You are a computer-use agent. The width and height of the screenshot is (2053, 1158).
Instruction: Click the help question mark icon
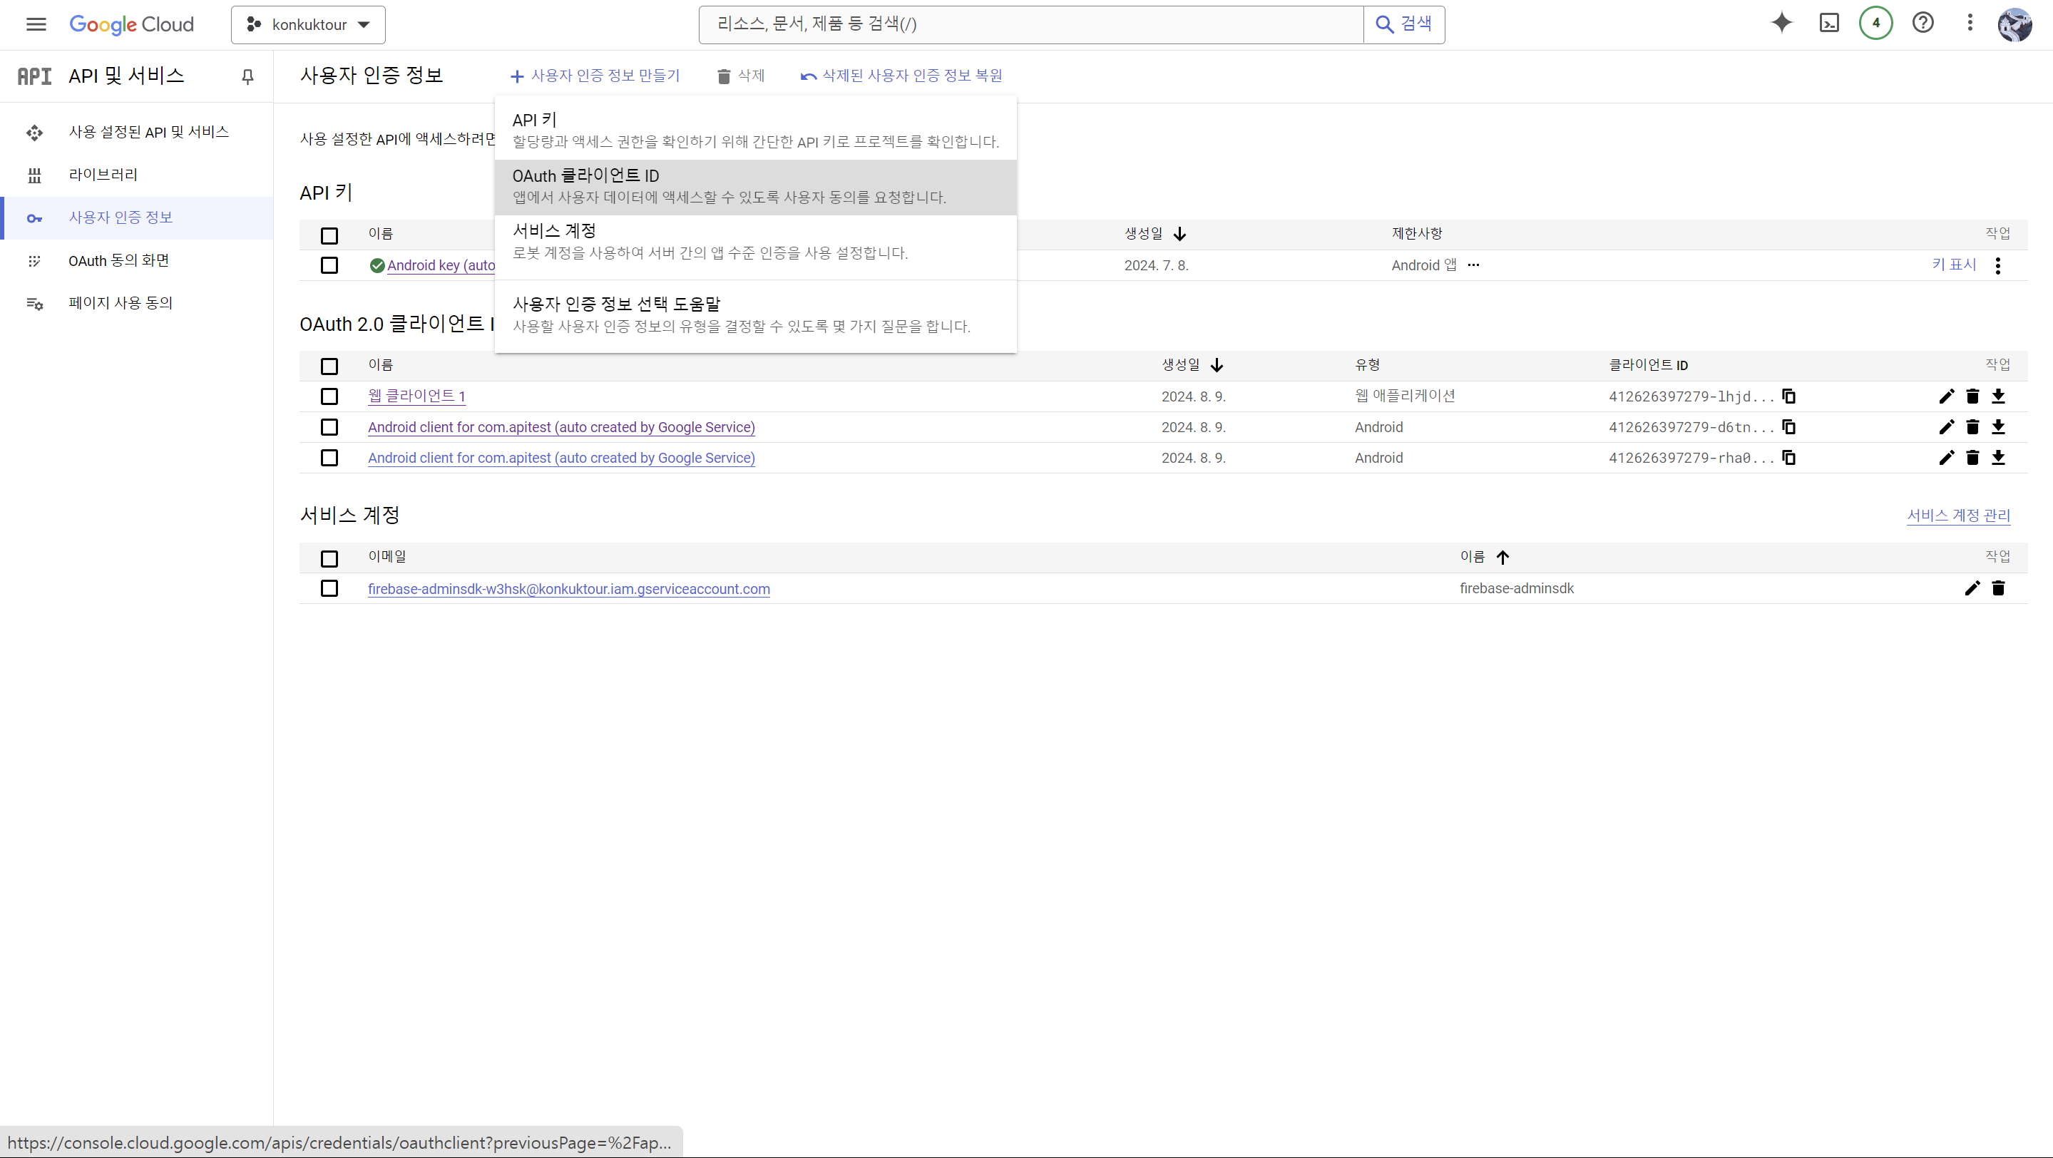tap(1923, 23)
